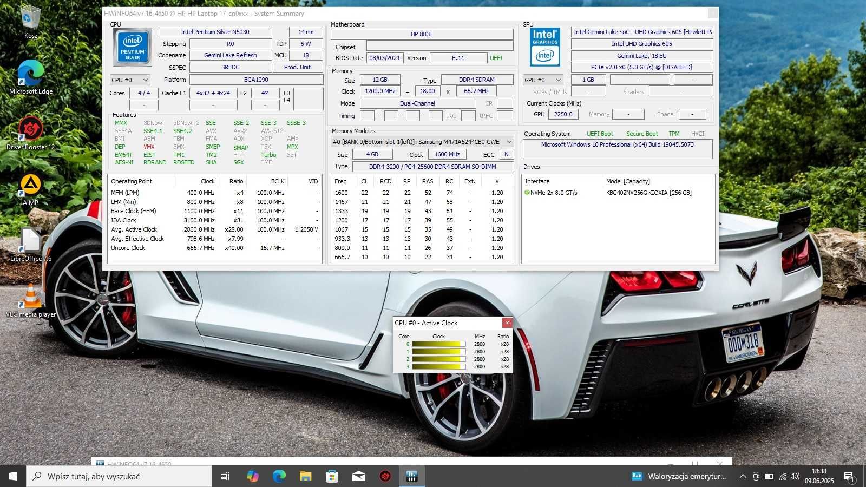Switch to HWiNFO64 taskbar button
866x487 pixels.
click(411, 476)
